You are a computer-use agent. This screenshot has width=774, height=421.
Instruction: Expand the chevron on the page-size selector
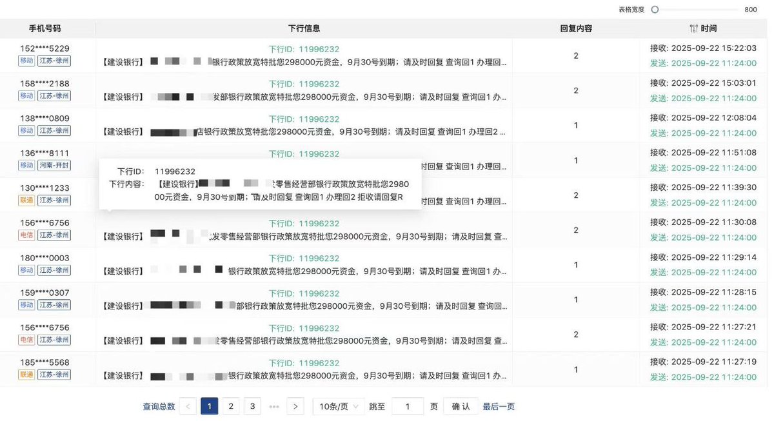coord(356,406)
